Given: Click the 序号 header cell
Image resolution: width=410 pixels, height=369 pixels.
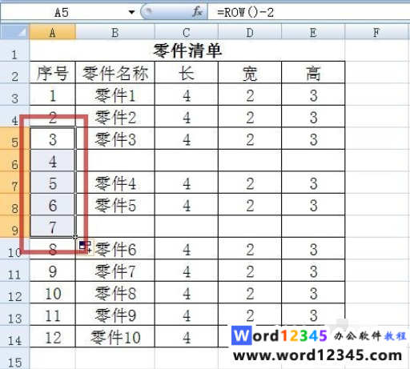Looking at the screenshot, I should [x=53, y=73].
